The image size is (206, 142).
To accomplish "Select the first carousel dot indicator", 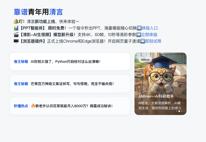I will [177, 111].
